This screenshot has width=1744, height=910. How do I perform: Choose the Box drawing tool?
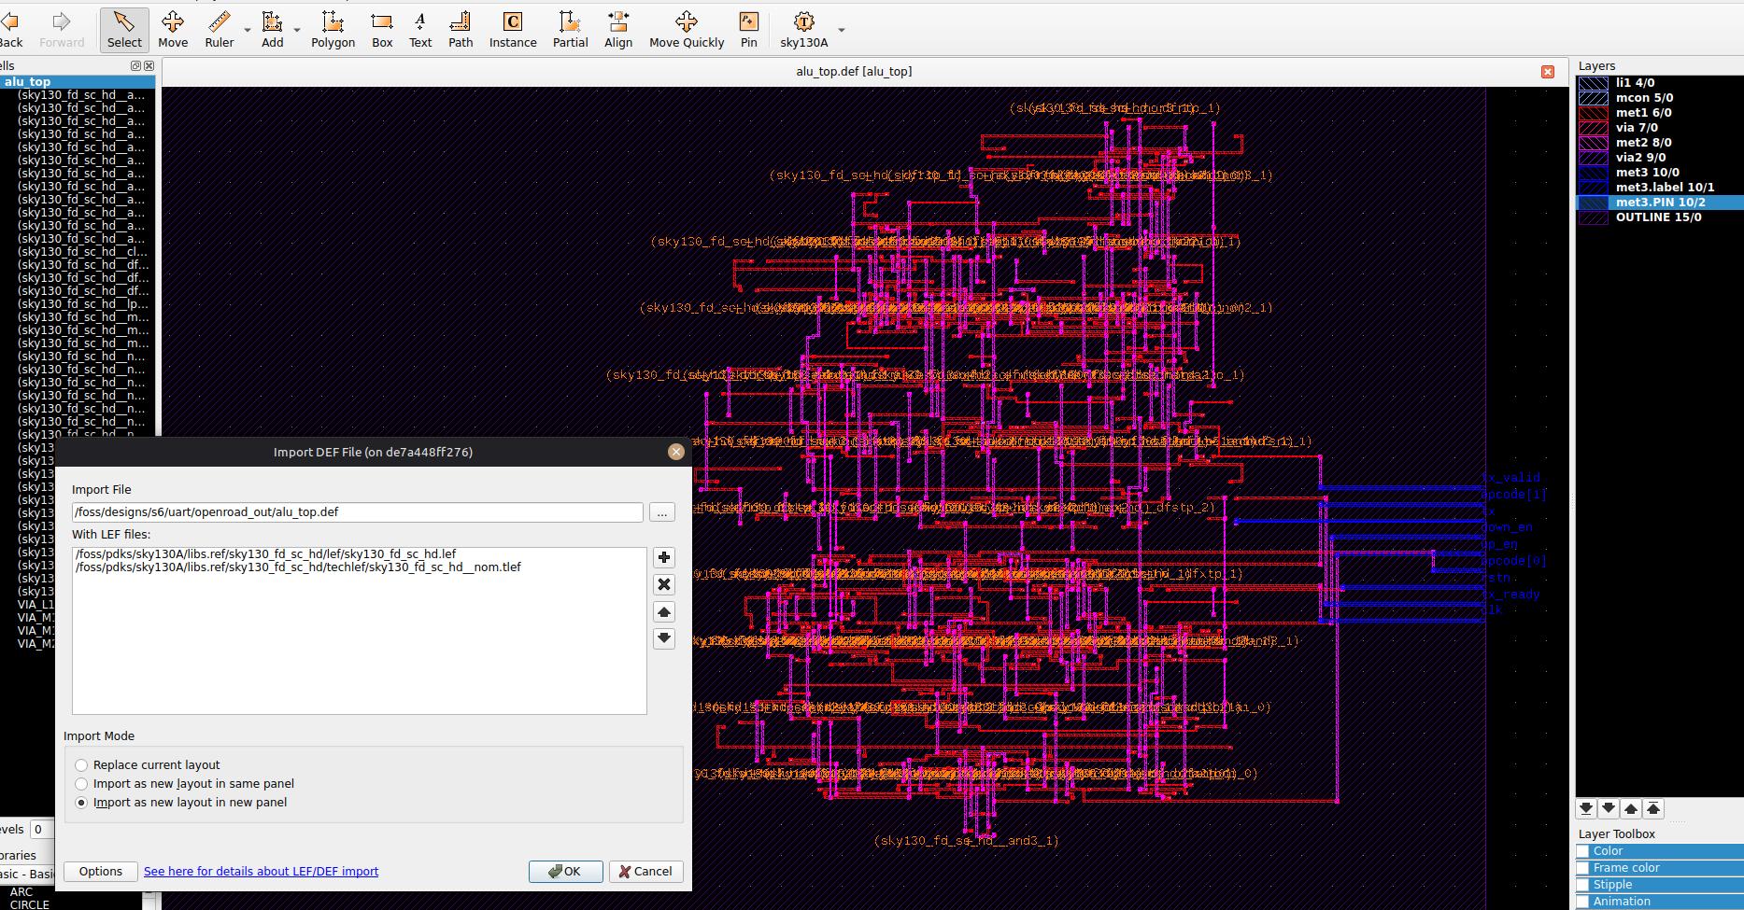pos(381,29)
